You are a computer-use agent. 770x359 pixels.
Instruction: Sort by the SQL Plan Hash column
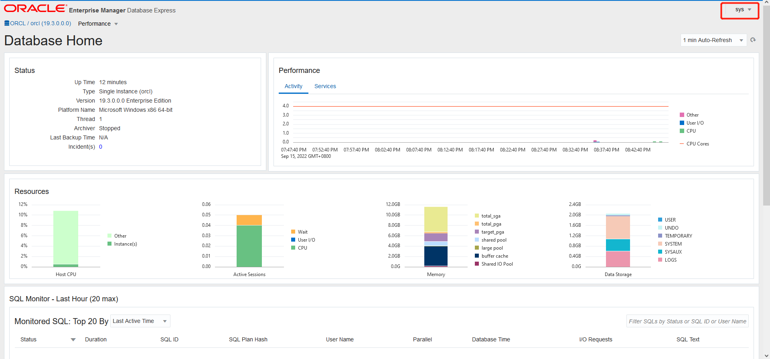coord(248,339)
